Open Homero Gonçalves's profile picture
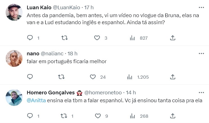This screenshot has width=209, height=123. [14, 97]
